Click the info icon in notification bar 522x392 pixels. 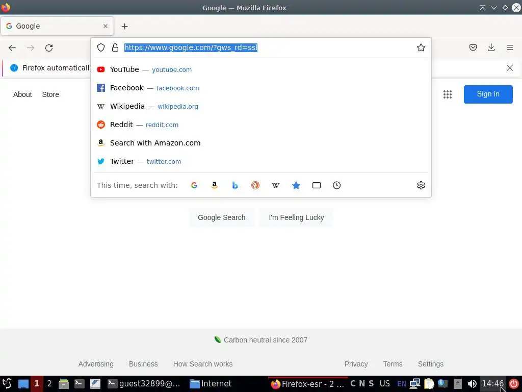click(14, 68)
